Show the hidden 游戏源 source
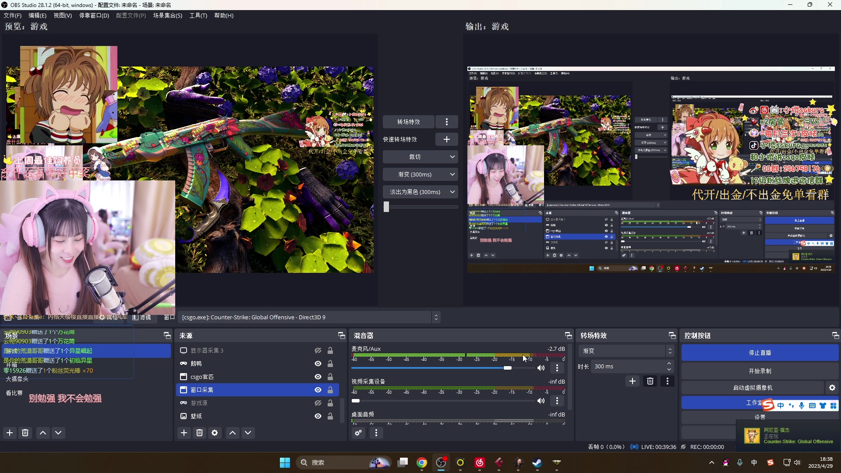This screenshot has height=473, width=841. (318, 403)
